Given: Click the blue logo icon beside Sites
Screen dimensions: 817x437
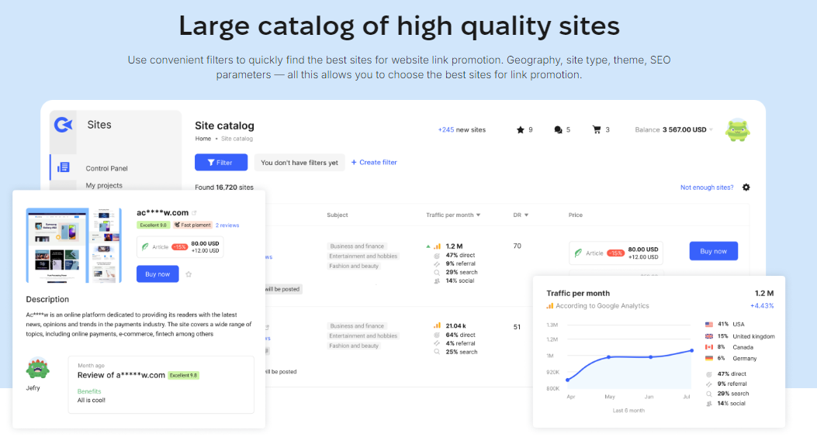Looking at the screenshot, I should (63, 125).
